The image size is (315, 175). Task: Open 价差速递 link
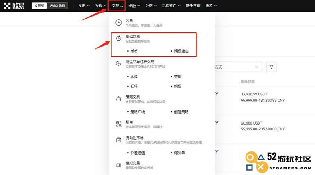click(137, 153)
